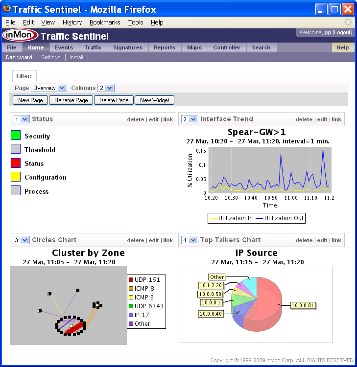Click the Firefox icon in title bar

click(x=7, y=9)
